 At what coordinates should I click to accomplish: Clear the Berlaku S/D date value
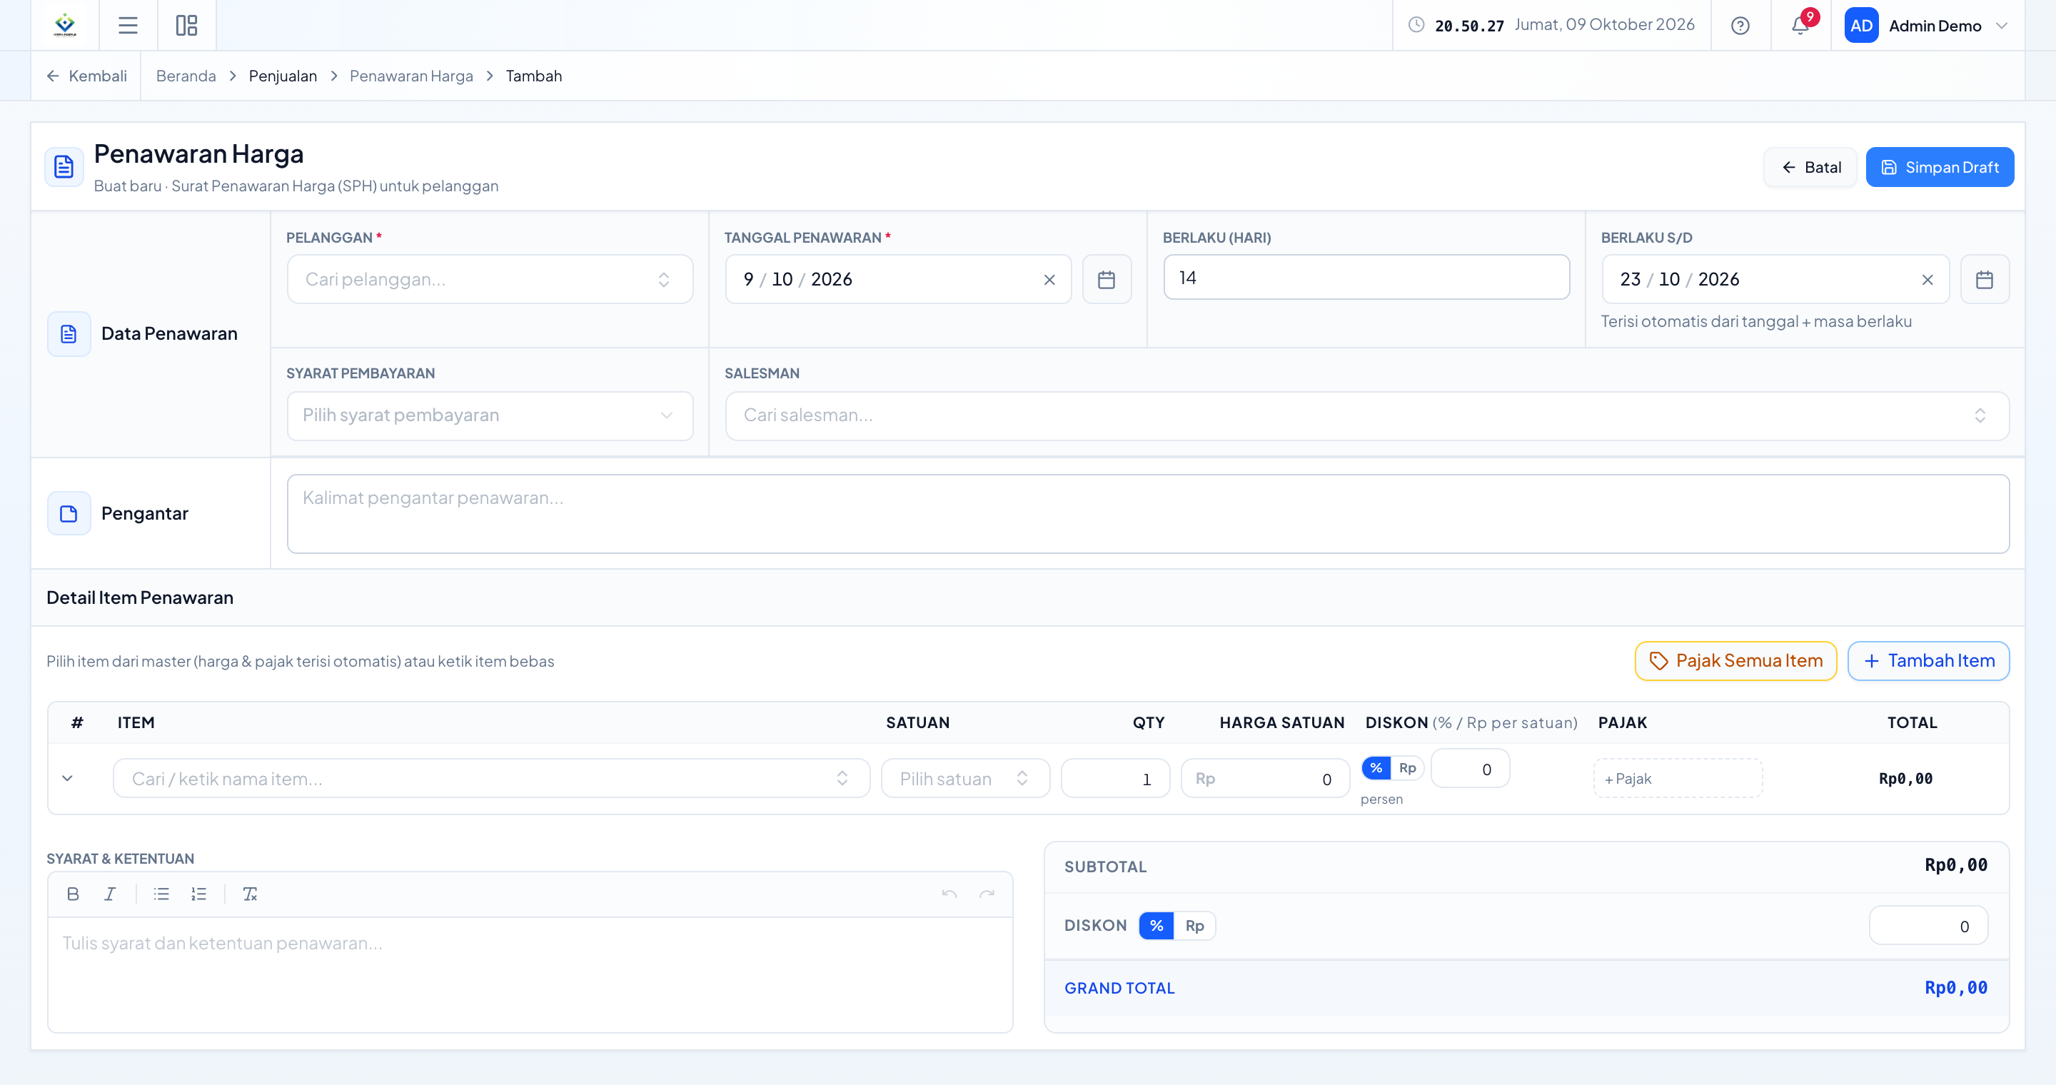click(x=1927, y=279)
